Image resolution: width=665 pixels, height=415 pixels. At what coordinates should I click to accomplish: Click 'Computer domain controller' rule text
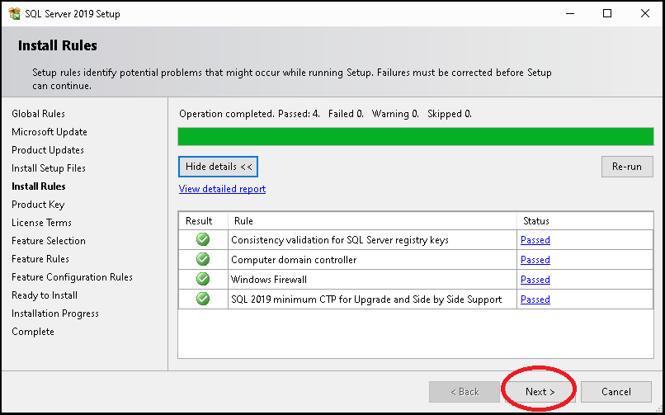[294, 260]
